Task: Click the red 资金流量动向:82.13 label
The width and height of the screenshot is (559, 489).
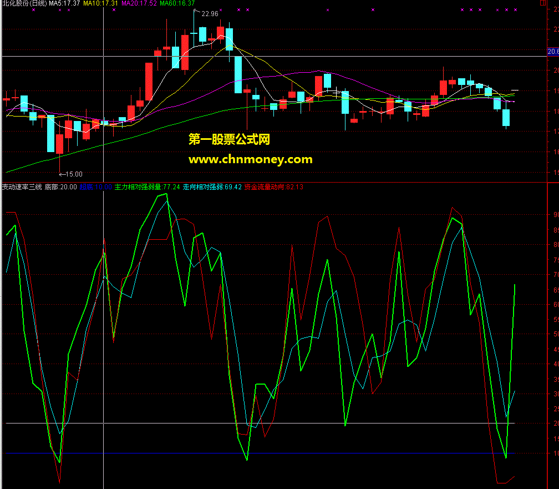Action: pos(274,186)
